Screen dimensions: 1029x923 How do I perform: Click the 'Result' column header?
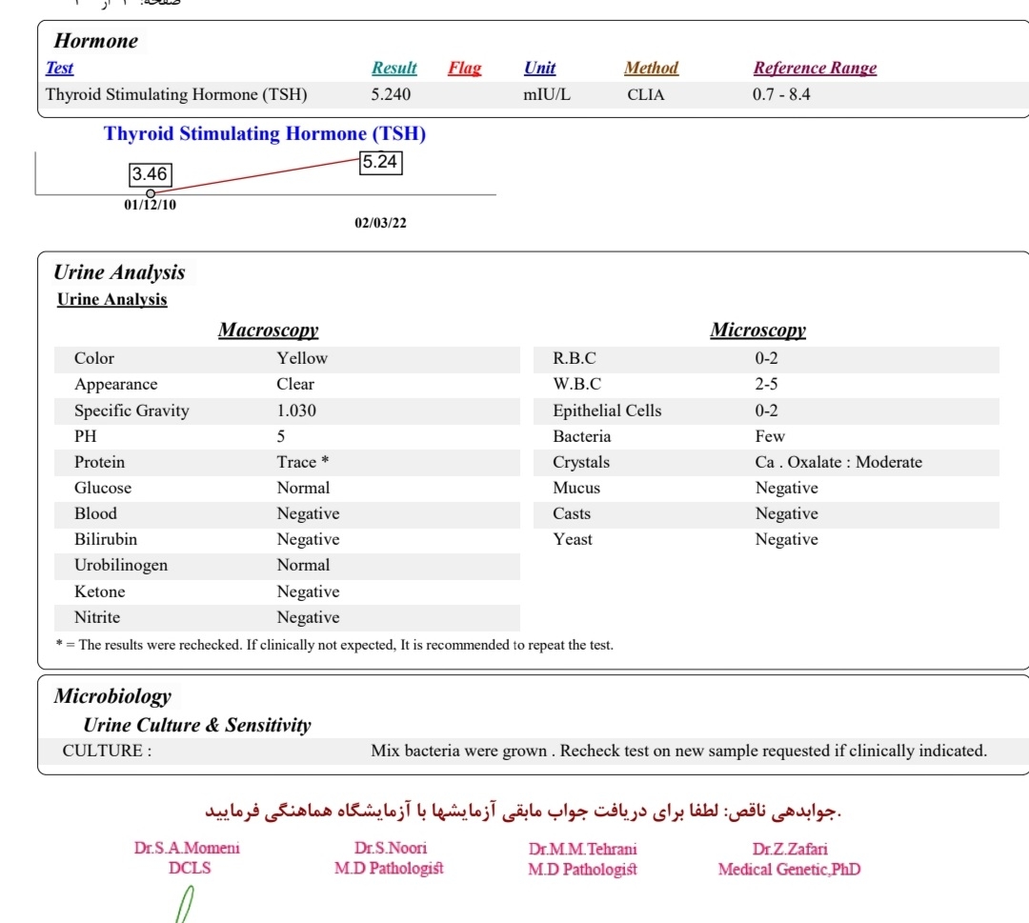pyautogui.click(x=393, y=69)
